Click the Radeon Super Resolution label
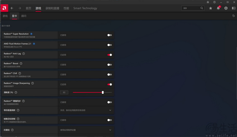 (x=16, y=34)
